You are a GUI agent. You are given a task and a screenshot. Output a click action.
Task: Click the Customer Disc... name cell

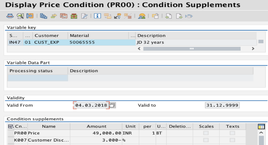[x=49, y=140]
